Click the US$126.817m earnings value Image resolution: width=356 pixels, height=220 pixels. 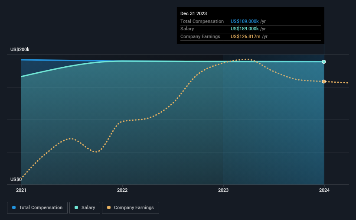coord(245,36)
